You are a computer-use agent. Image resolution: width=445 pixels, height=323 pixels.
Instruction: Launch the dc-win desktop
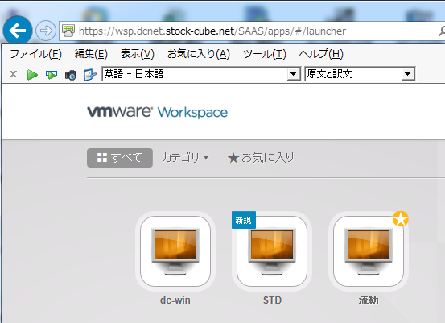[x=175, y=251]
